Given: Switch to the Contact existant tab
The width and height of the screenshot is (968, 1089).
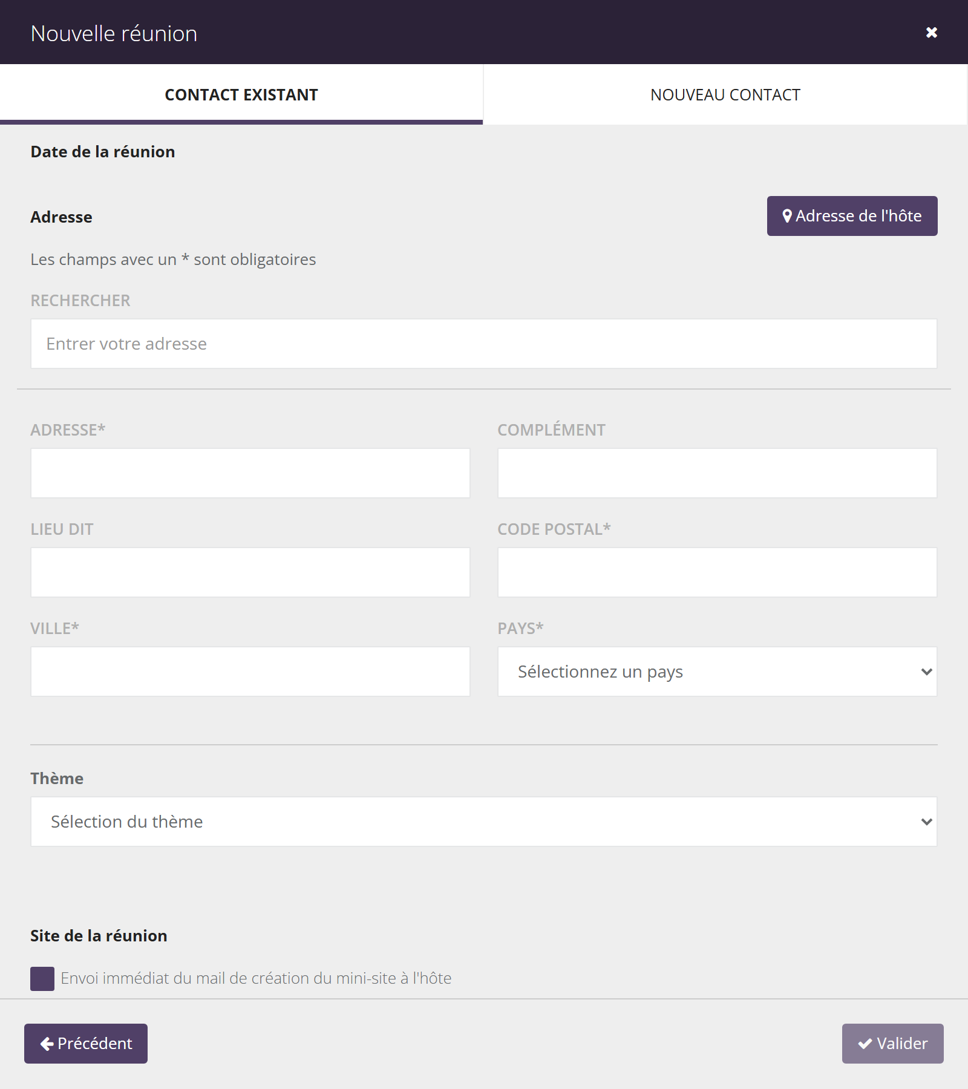Looking at the screenshot, I should click(x=241, y=94).
